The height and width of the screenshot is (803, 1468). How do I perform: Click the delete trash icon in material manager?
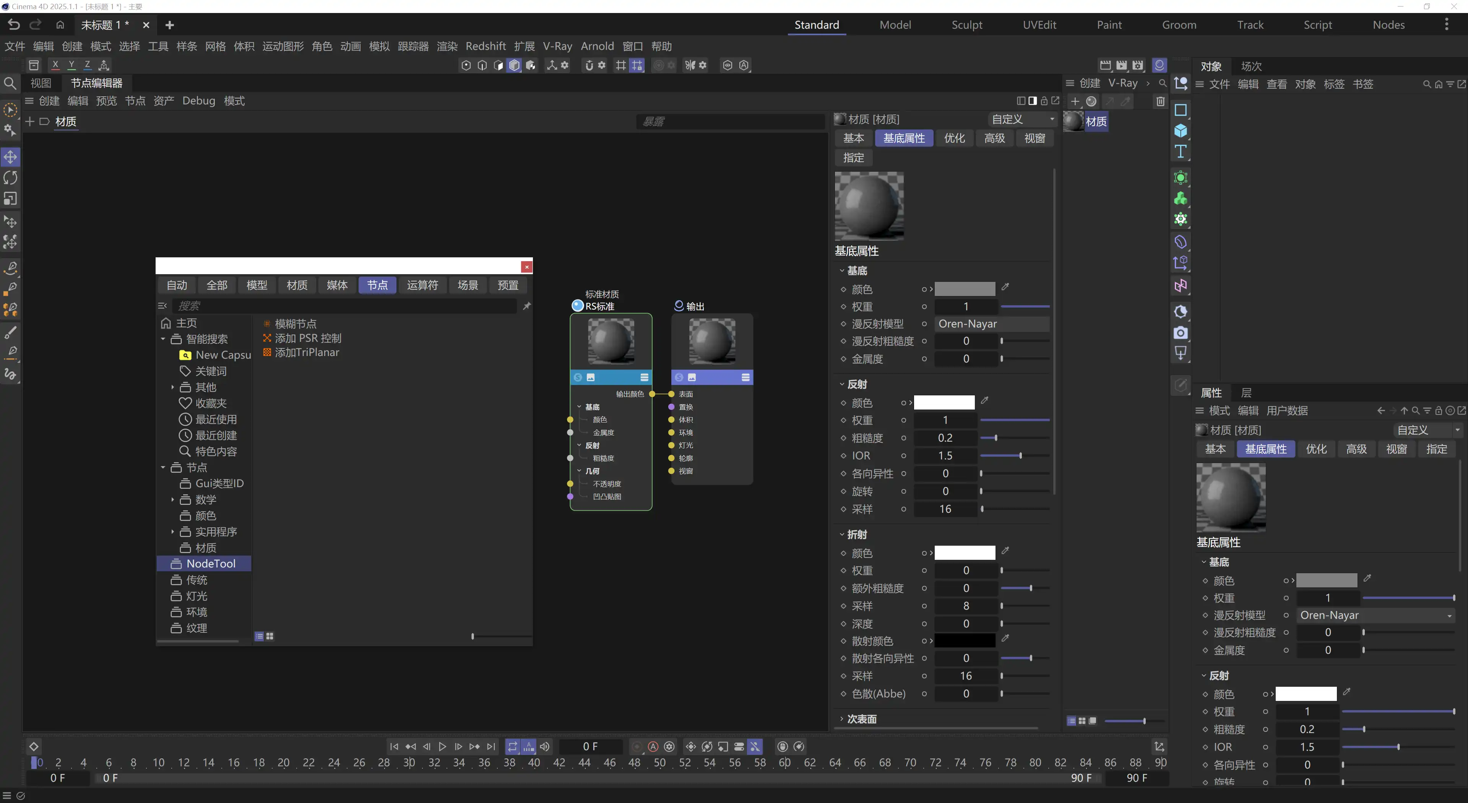pos(1160,101)
